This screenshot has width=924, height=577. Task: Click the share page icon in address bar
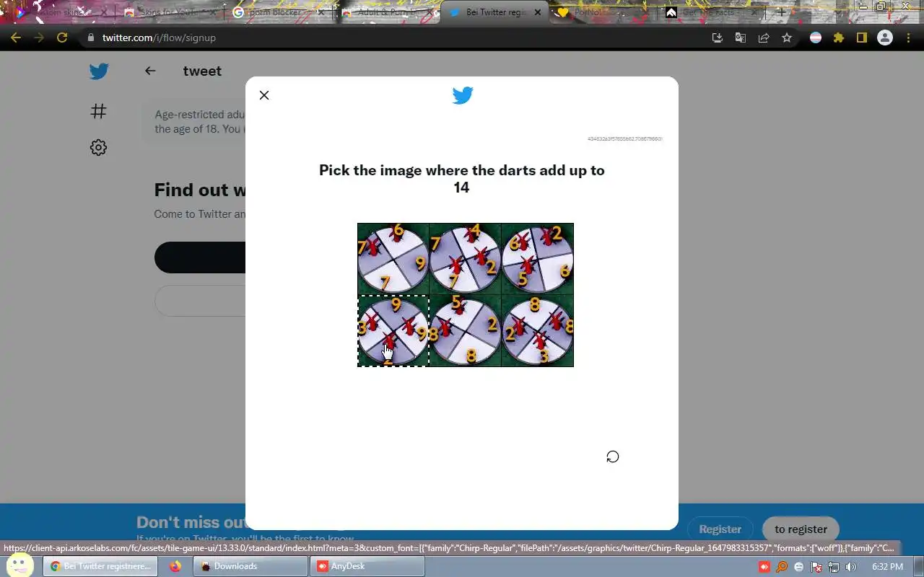763,38
